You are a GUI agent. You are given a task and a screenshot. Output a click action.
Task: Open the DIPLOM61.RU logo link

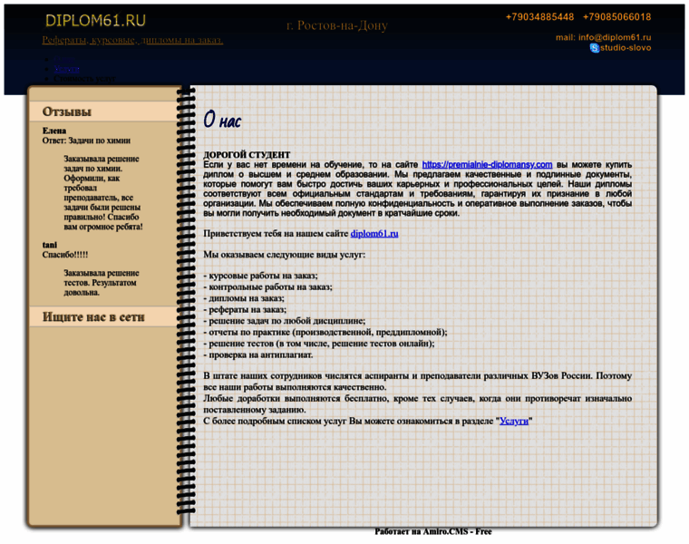coord(95,20)
